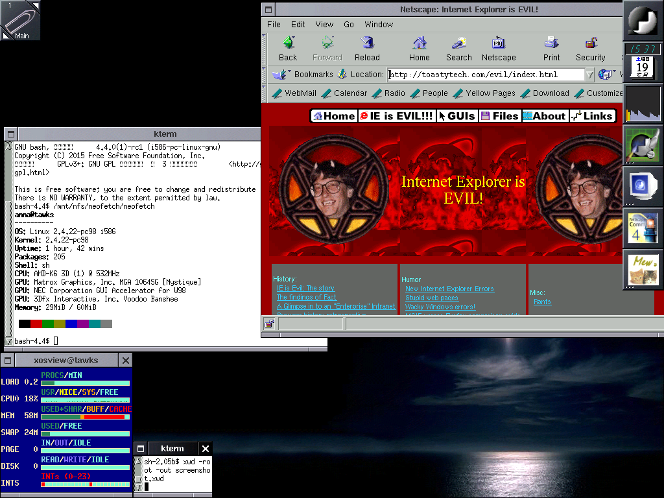Open the About tab on the web page
Screen dimensions: 664x498
pyautogui.click(x=545, y=116)
